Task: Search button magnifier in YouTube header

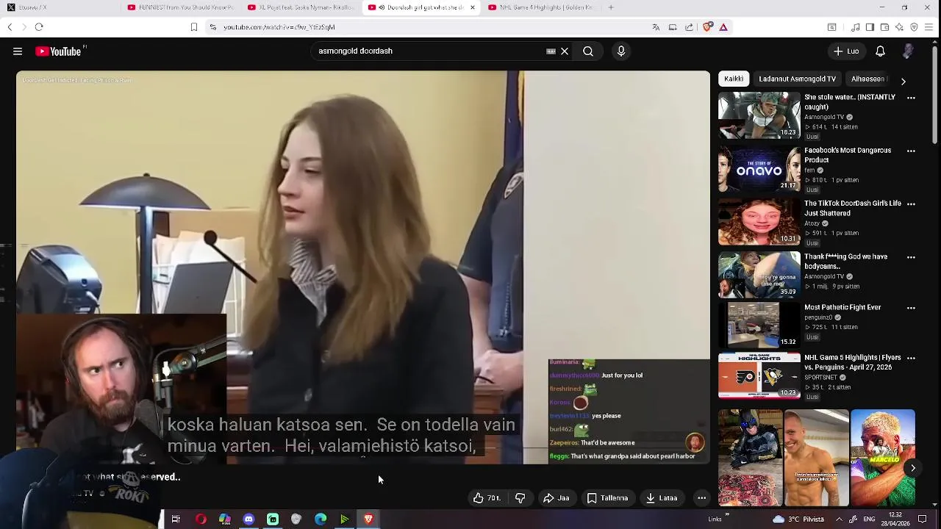Action: 588,51
